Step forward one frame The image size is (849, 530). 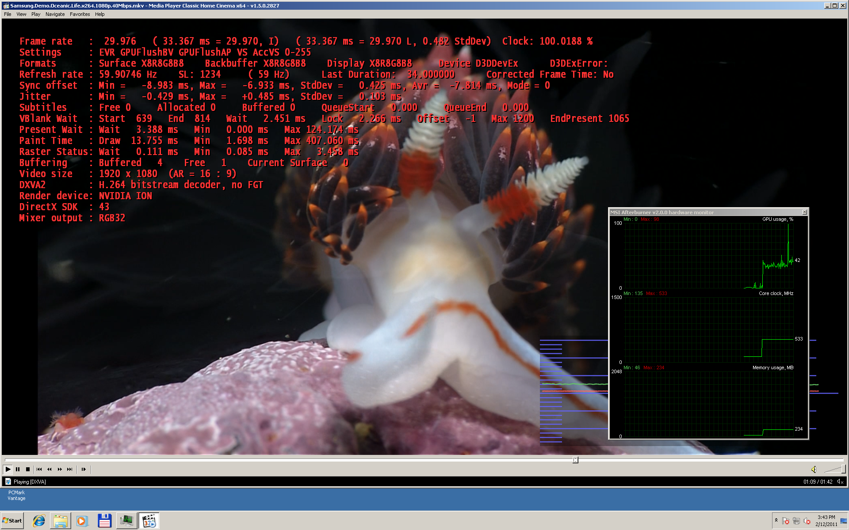tap(84, 469)
